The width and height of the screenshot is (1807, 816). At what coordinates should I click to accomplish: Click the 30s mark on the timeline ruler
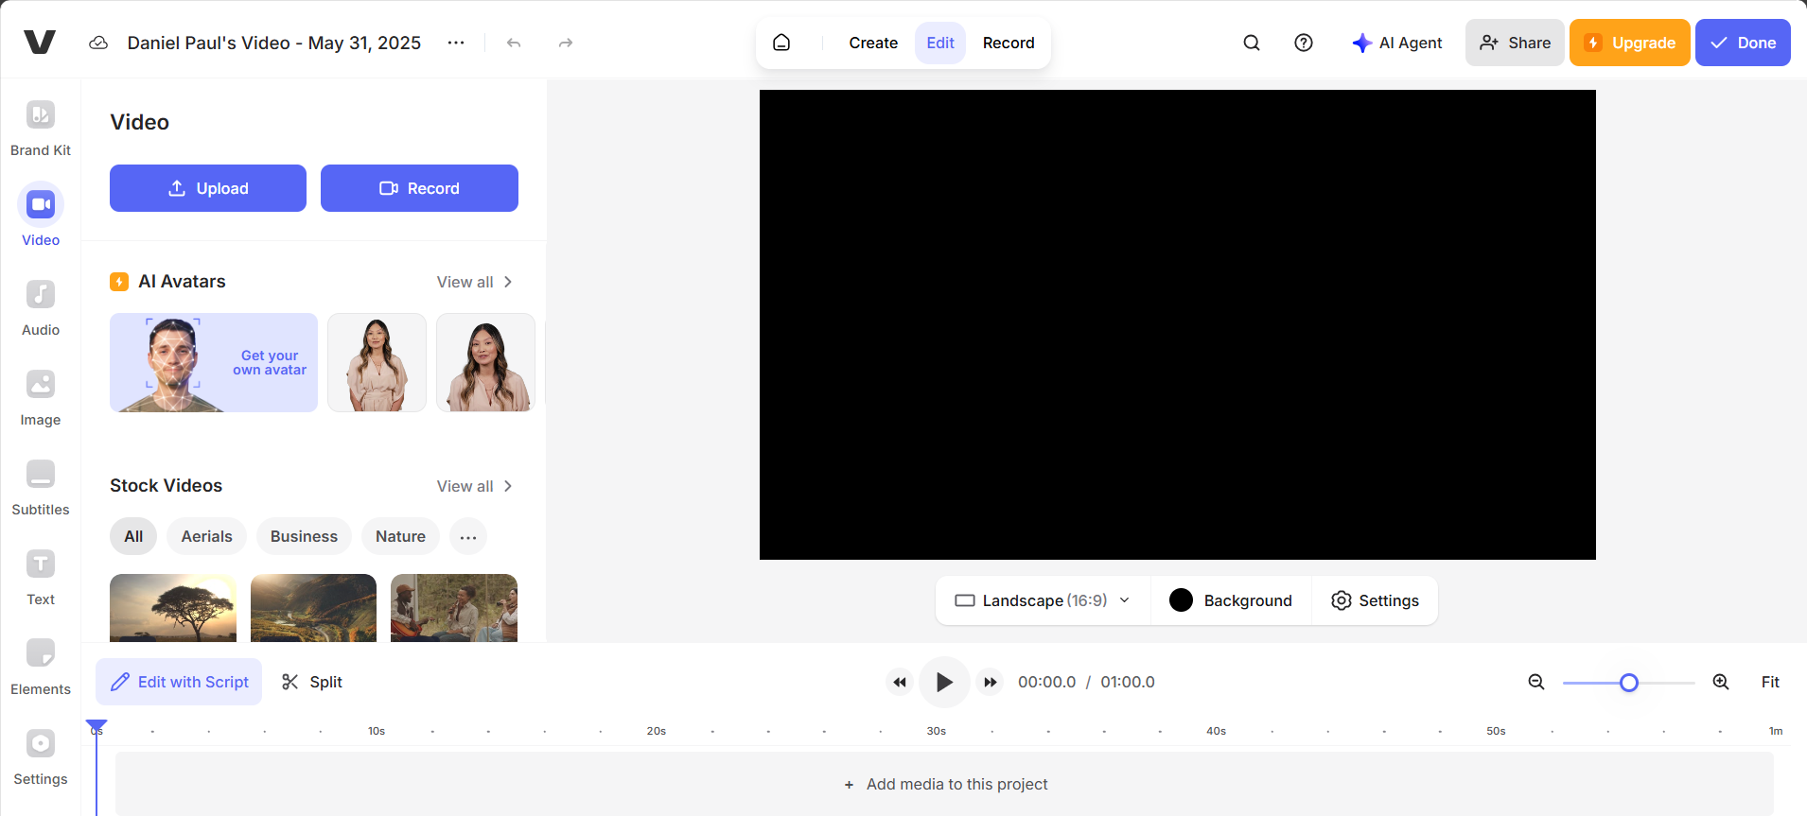point(937,731)
